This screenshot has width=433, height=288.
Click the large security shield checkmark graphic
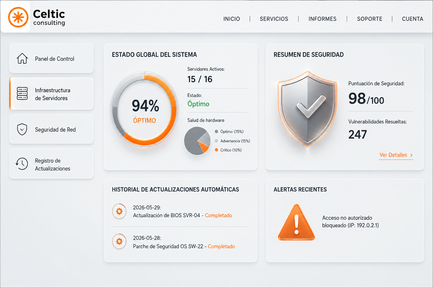[x=308, y=109]
